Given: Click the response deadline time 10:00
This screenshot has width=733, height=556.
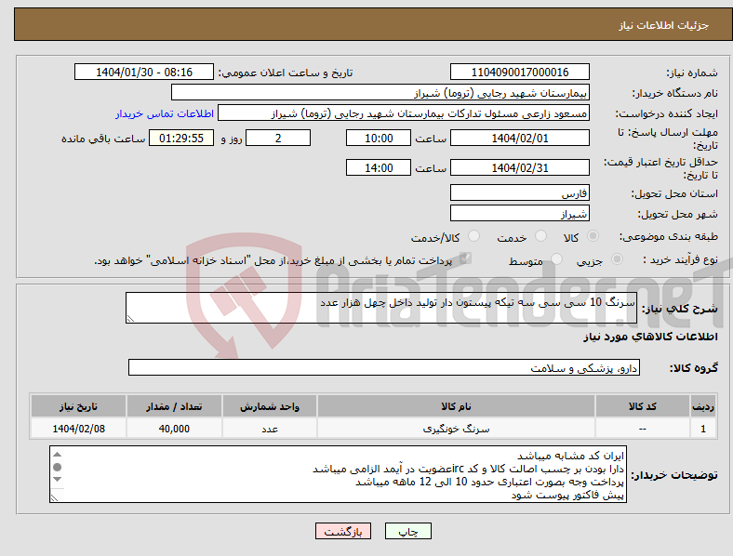Looking at the screenshot, I should pyautogui.click(x=379, y=139).
